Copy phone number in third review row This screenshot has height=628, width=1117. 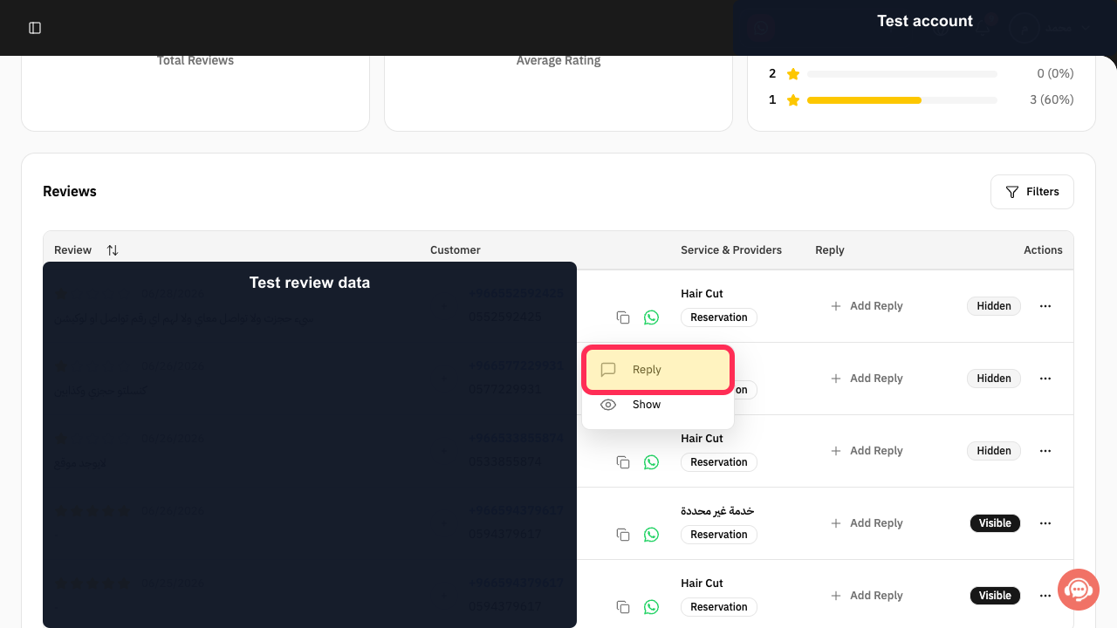(x=623, y=462)
